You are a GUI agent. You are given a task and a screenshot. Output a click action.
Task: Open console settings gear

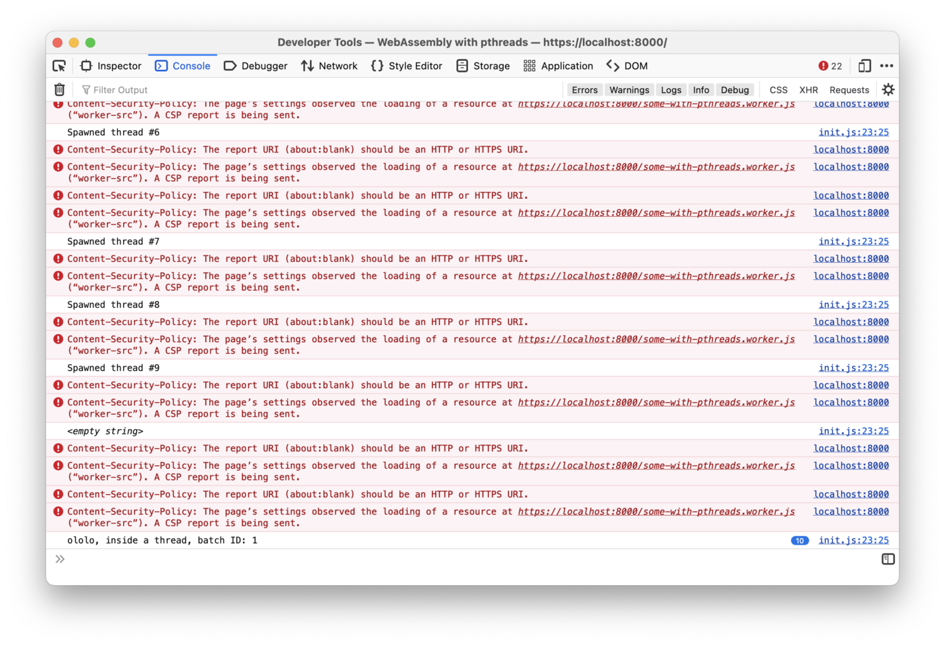pyautogui.click(x=888, y=90)
